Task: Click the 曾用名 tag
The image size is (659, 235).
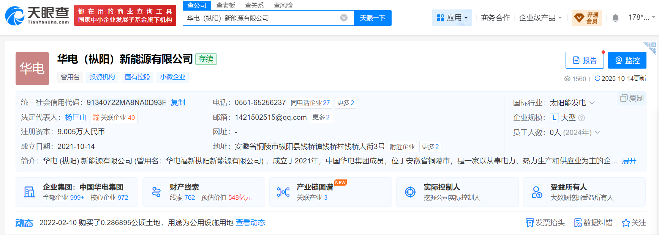Action: (70, 77)
